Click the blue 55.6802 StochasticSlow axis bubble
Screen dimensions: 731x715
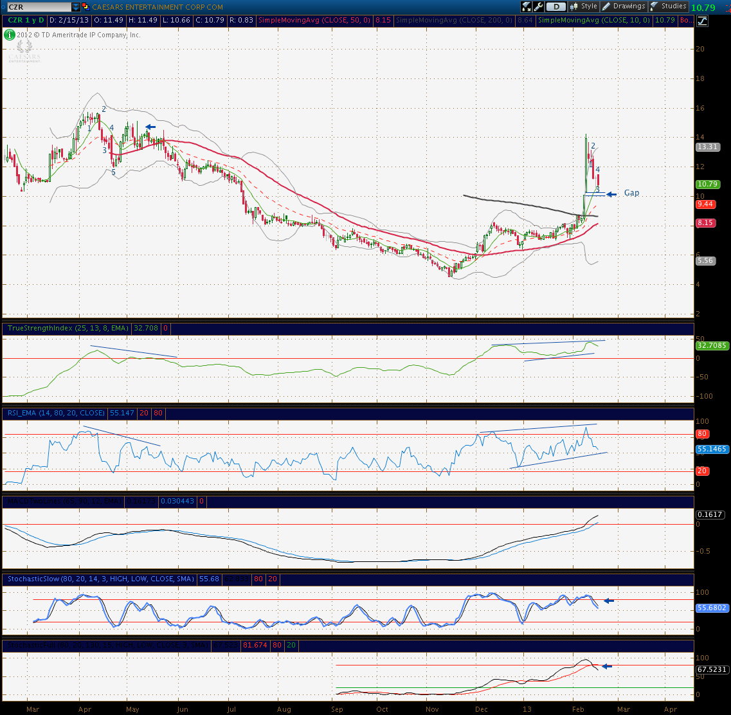click(712, 608)
